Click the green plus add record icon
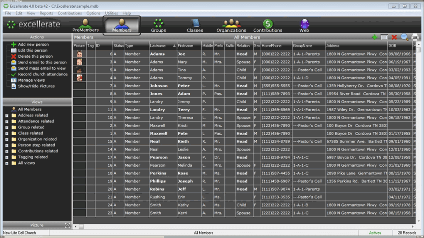Screen dimensions: 424x238 coord(374,37)
